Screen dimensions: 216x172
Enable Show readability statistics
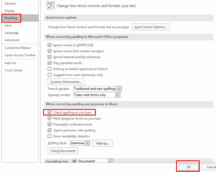(49, 136)
